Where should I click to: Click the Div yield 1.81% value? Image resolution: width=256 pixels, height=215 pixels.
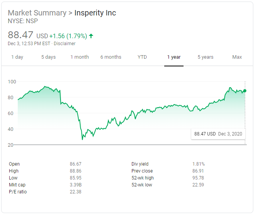[x=199, y=164]
